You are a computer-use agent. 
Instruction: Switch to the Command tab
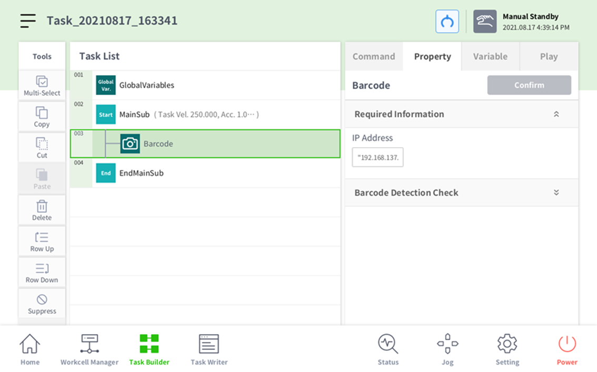[374, 57]
